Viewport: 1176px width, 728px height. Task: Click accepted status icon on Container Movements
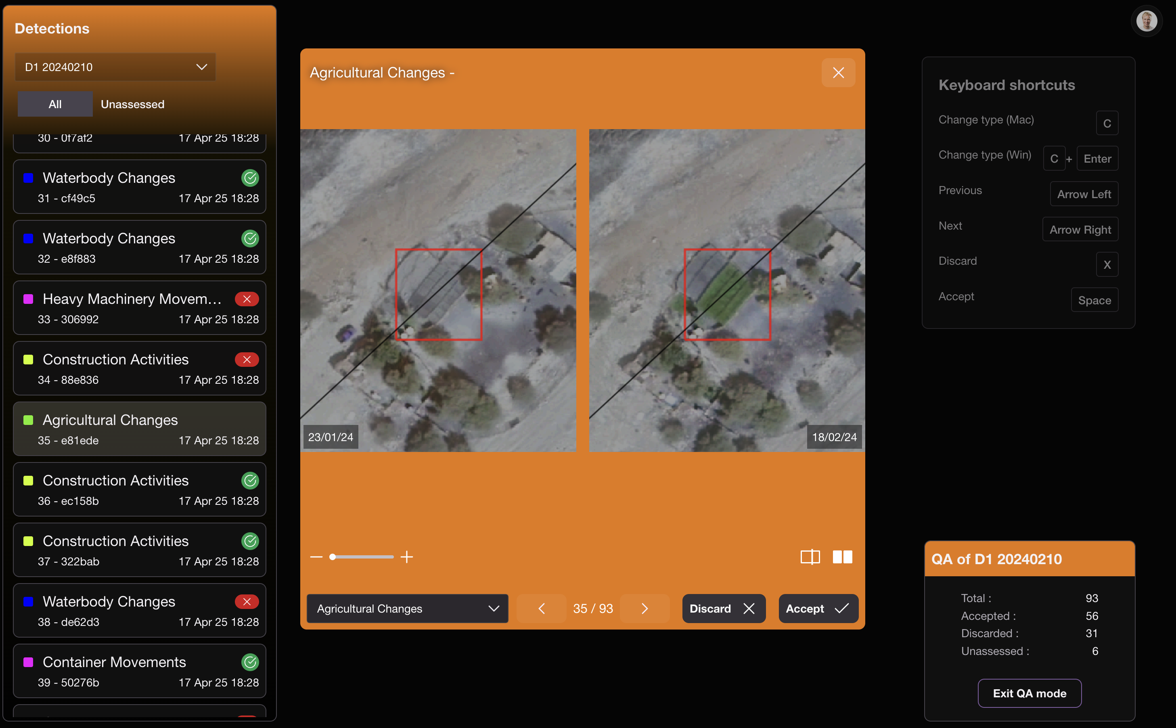[250, 662]
